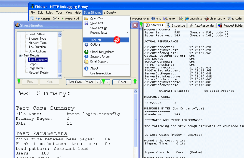Image resolution: width=244 pixels, height=158 pixels.
Task: Click the screenshot icon left of Launch IE
Action: 181,18
